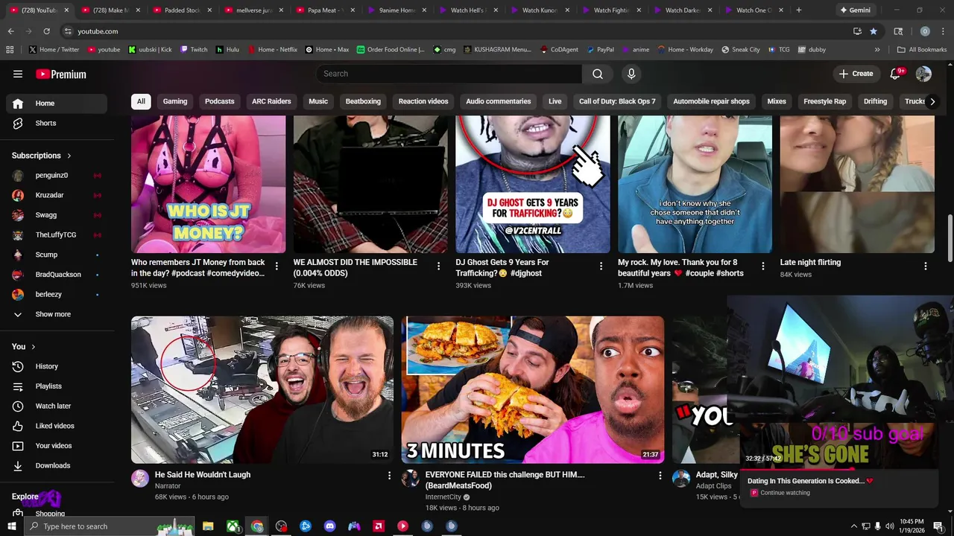Open the Scump subscription channel

click(57, 255)
